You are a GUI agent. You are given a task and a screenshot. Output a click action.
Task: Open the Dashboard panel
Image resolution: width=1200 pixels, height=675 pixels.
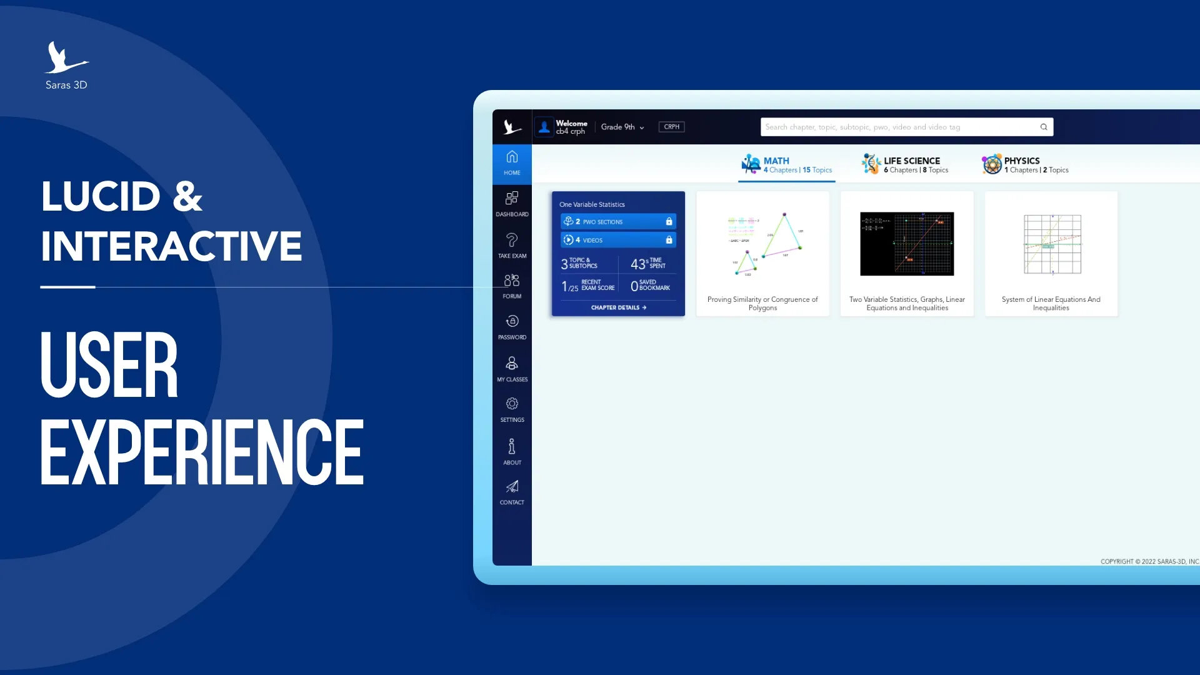(511, 204)
